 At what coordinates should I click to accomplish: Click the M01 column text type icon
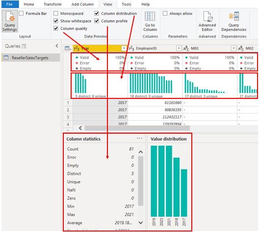point(186,48)
